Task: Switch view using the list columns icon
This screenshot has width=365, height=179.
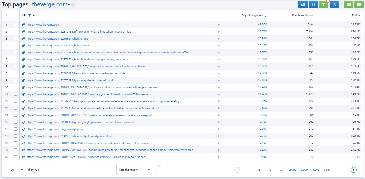Action: pyautogui.click(x=313, y=4)
